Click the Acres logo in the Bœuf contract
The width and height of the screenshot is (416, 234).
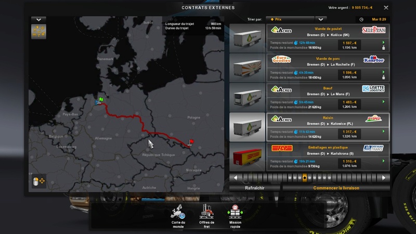281,89
